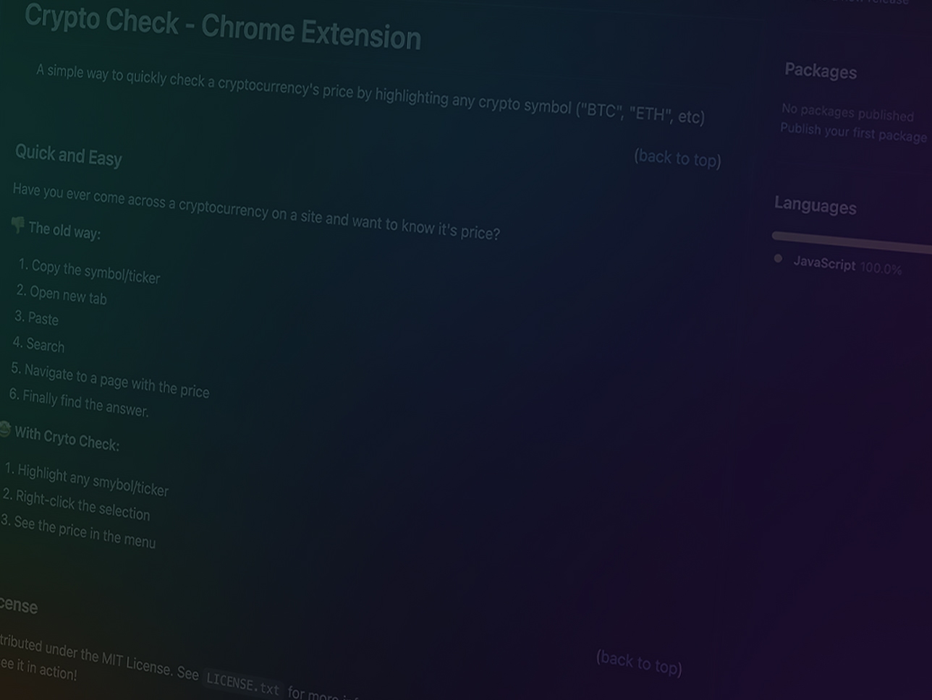Screen dimensions: 932x700
Task: Click the 'Quick and Easy' heading
Action: [69, 155]
